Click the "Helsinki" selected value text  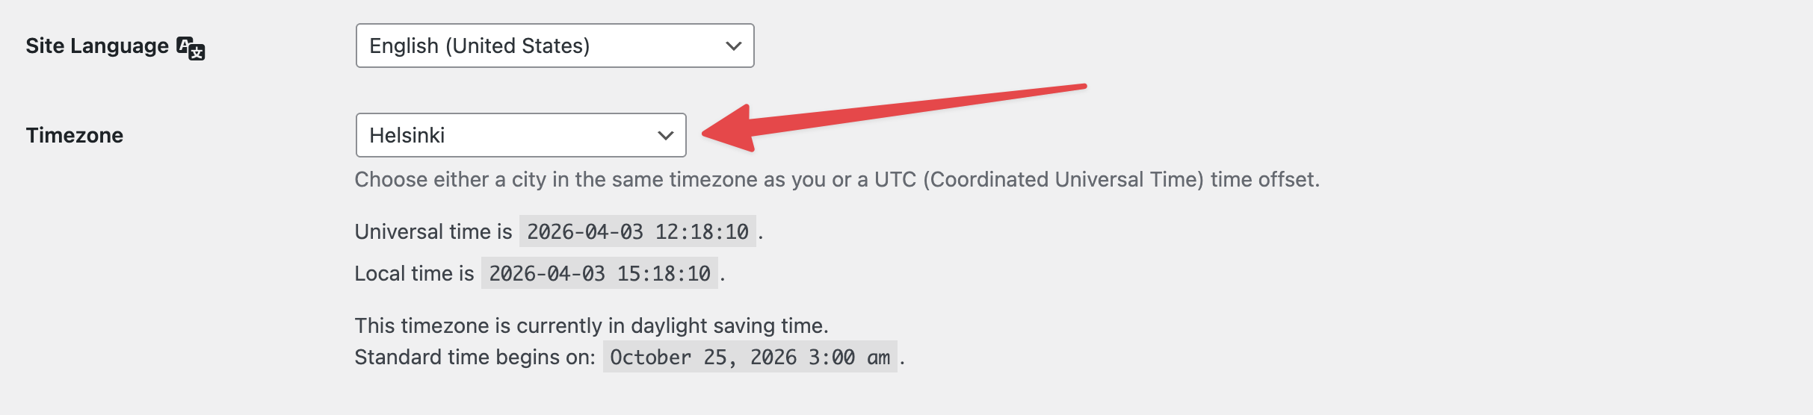(x=407, y=135)
